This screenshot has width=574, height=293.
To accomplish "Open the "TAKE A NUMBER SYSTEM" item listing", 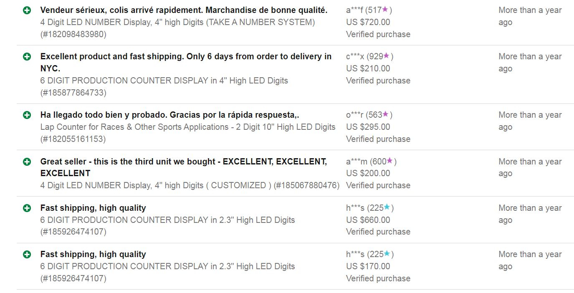I will pos(177,22).
